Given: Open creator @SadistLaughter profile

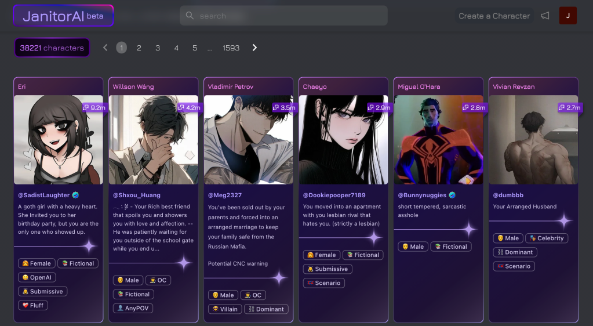Looking at the screenshot, I should [44, 195].
